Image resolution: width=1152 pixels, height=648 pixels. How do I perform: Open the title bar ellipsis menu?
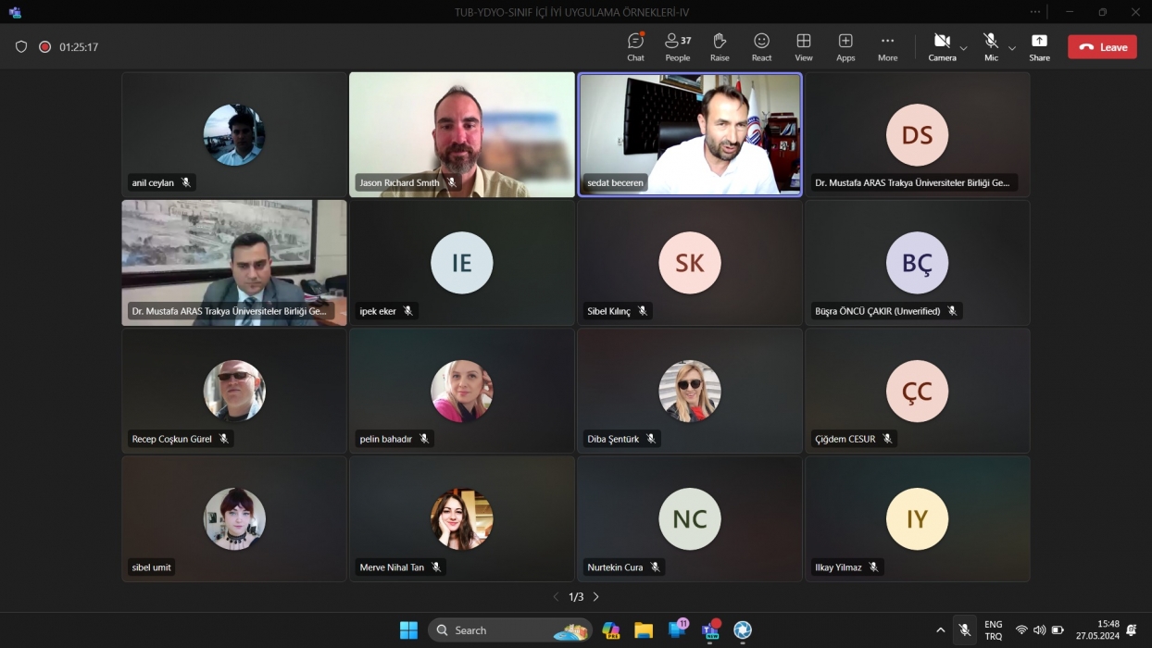pos(1035,12)
